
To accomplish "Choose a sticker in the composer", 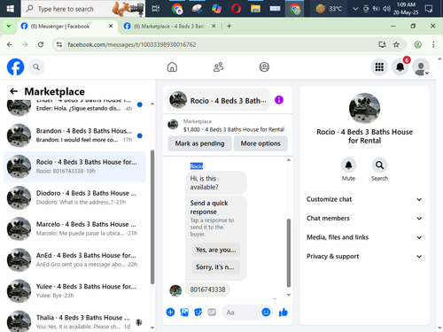I will [x=198, y=313].
